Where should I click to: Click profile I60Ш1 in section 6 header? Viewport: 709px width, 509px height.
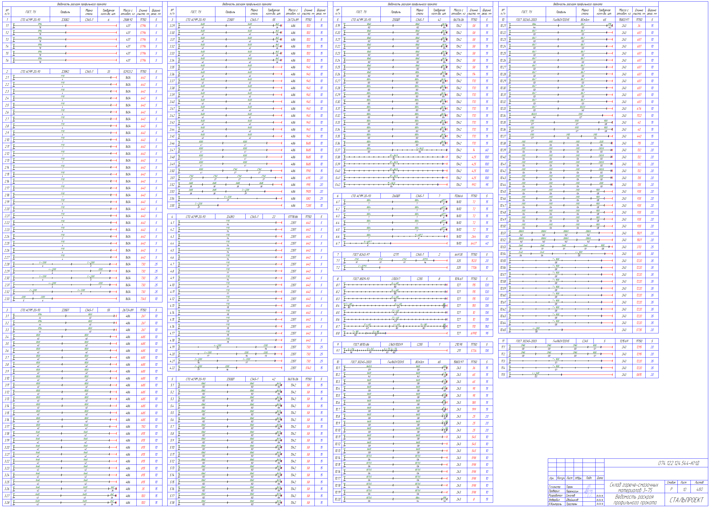(396, 196)
